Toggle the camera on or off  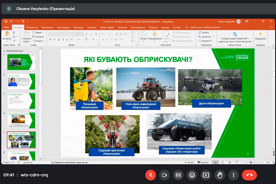(x=164, y=175)
